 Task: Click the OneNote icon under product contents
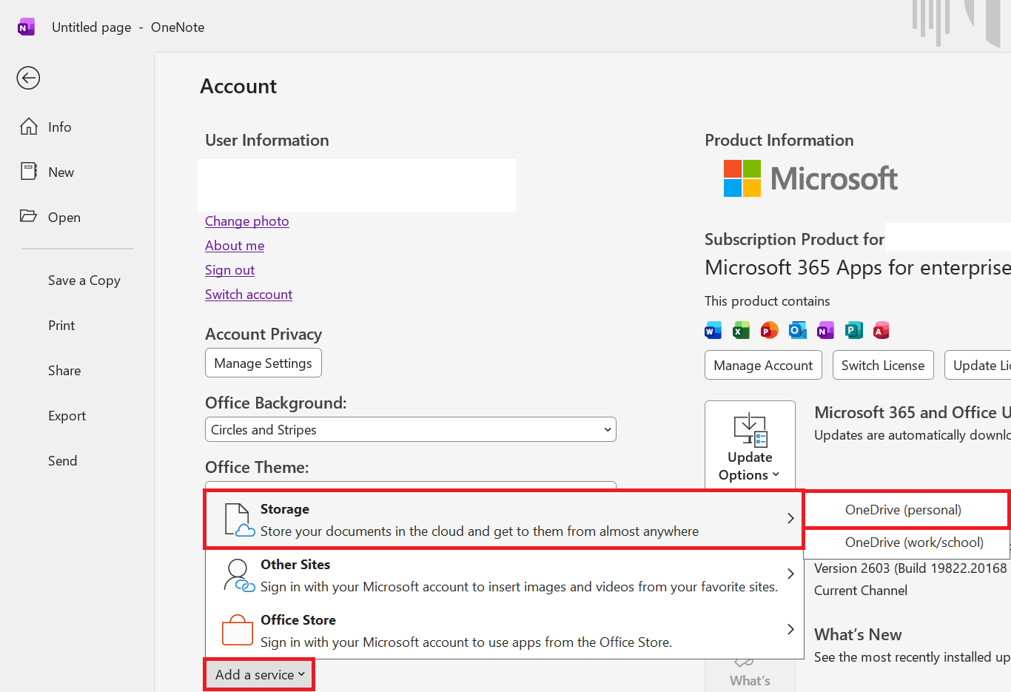click(x=826, y=330)
